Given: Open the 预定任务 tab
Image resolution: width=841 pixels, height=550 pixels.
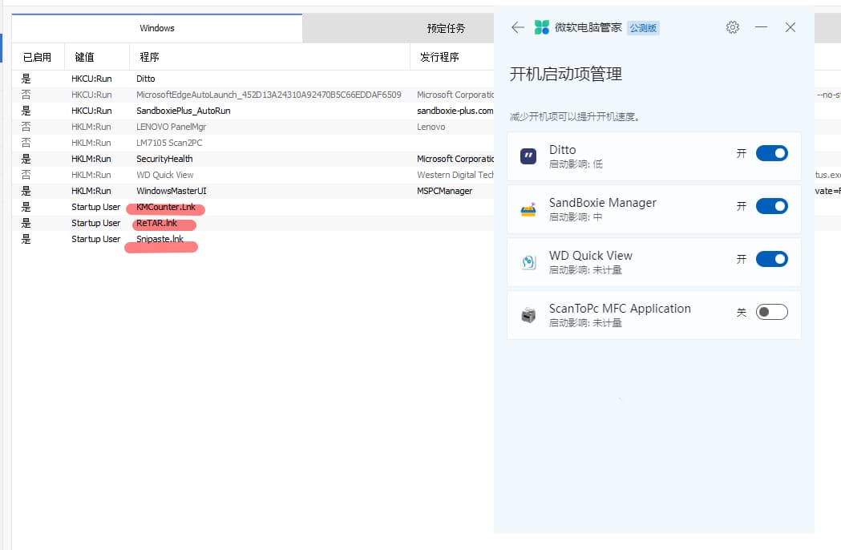Looking at the screenshot, I should click(446, 28).
